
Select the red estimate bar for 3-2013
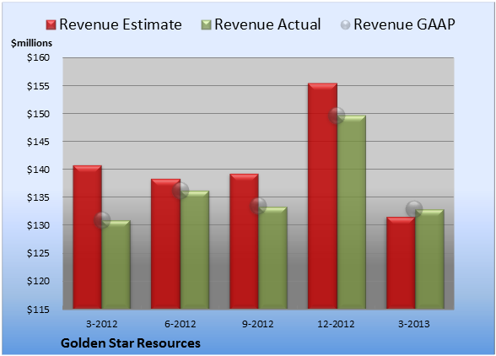tap(401, 263)
